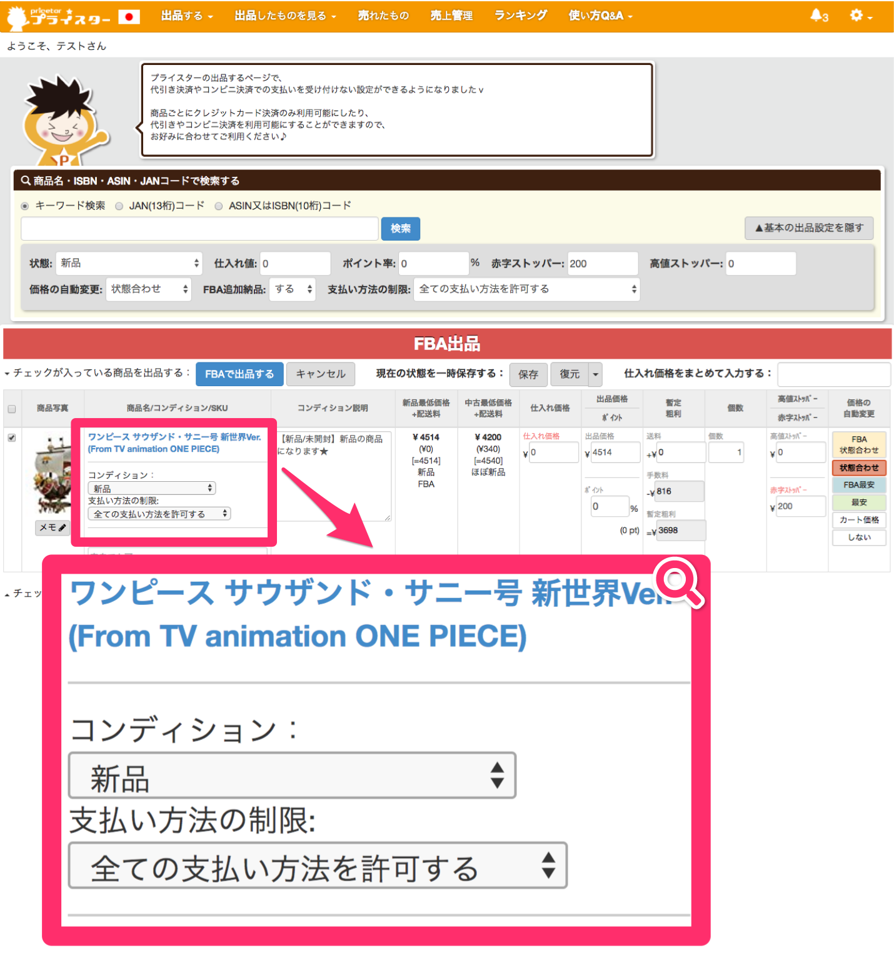Open the FBA追加納品 dropdown
Viewport: 894px width, 958px height.
point(292,289)
